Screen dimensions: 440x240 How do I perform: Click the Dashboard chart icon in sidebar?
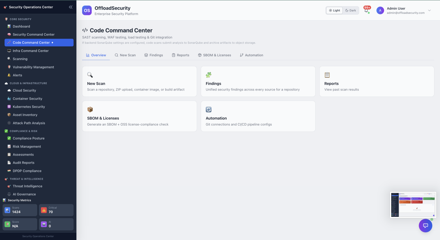(9, 26)
